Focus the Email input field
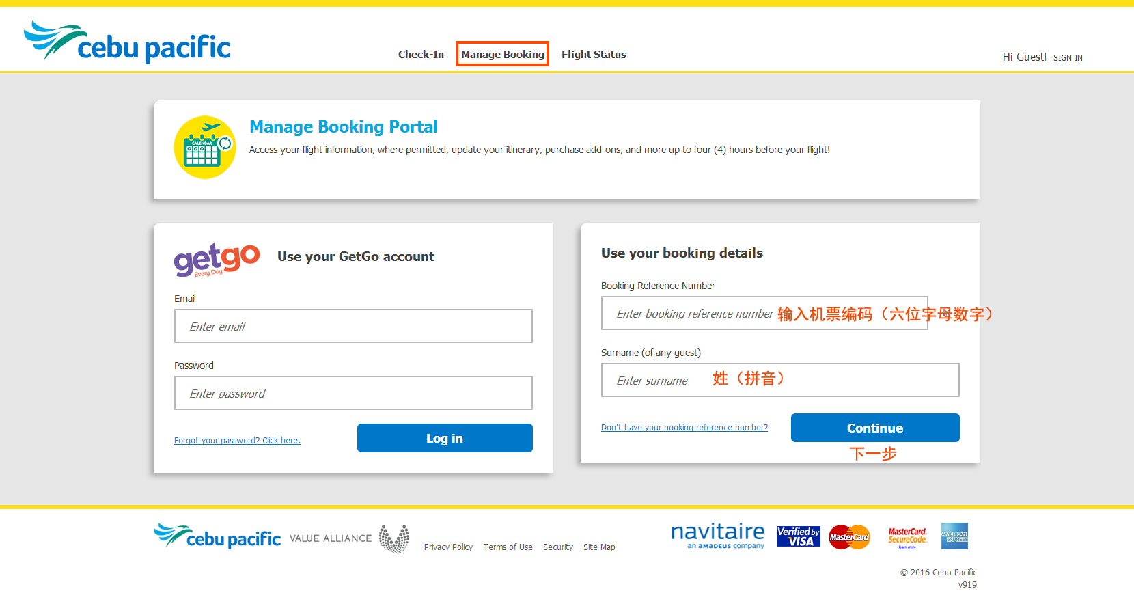This screenshot has height=604, width=1134. (x=353, y=326)
